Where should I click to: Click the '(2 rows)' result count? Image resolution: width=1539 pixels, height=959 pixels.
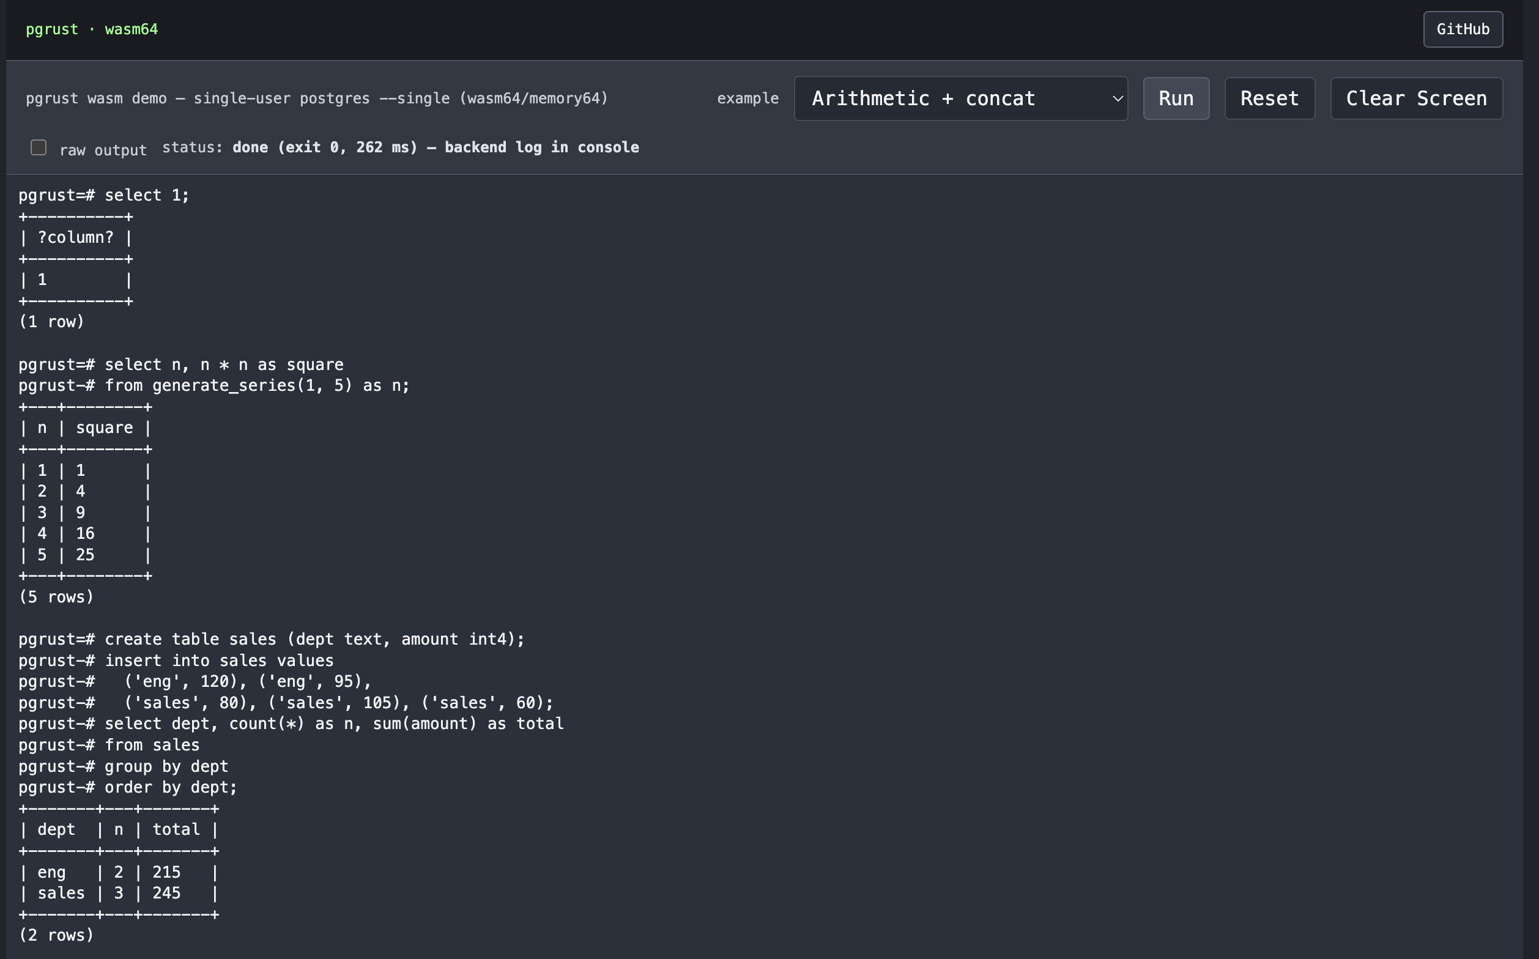56,936
